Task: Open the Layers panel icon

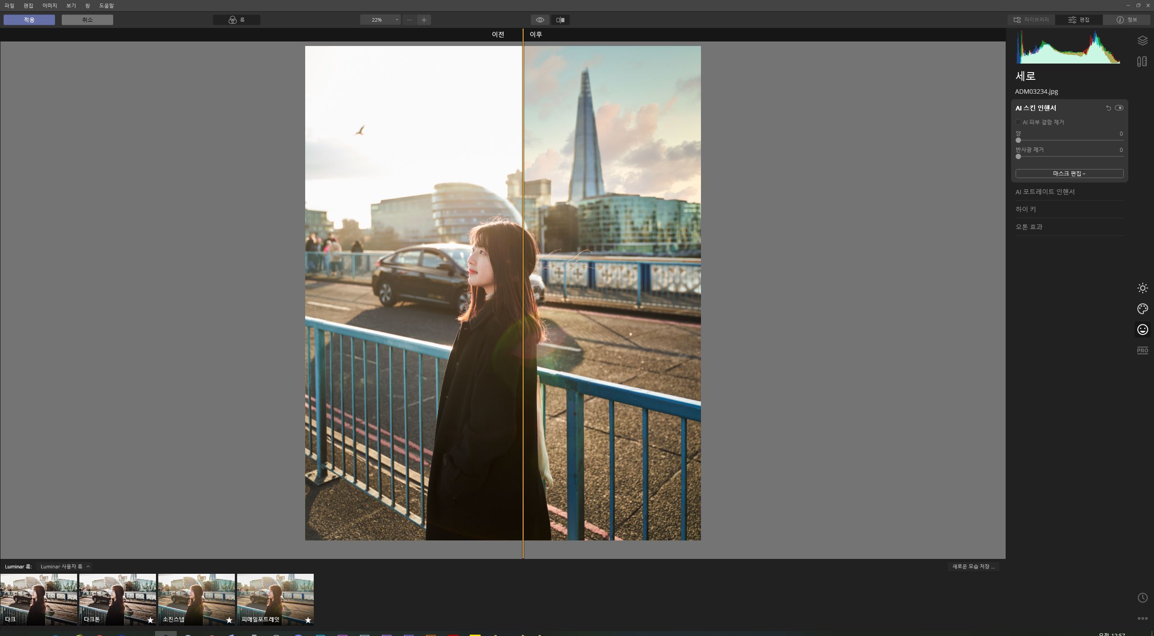Action: [1142, 41]
